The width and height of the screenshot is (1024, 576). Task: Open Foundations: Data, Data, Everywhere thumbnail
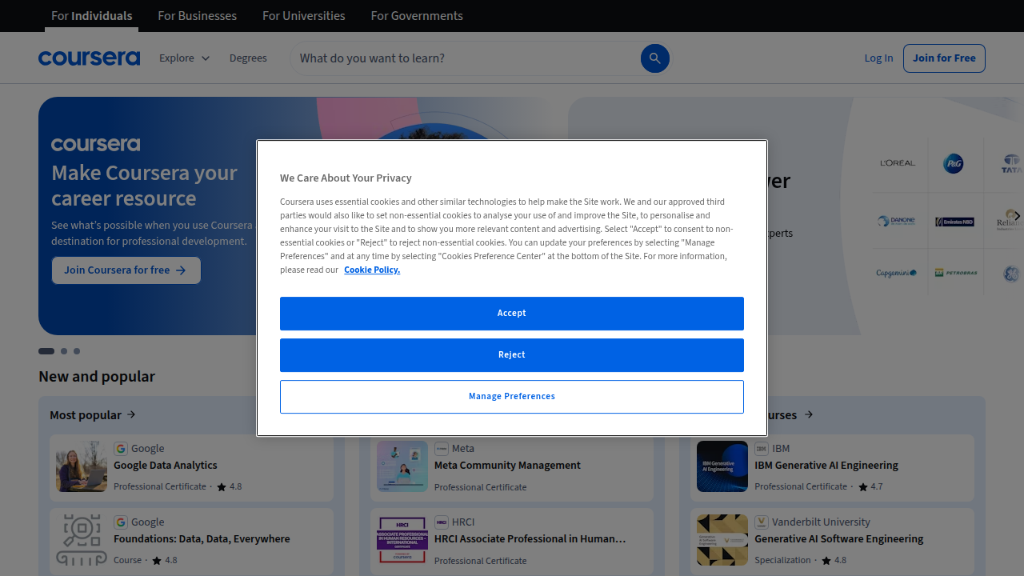[82, 540]
